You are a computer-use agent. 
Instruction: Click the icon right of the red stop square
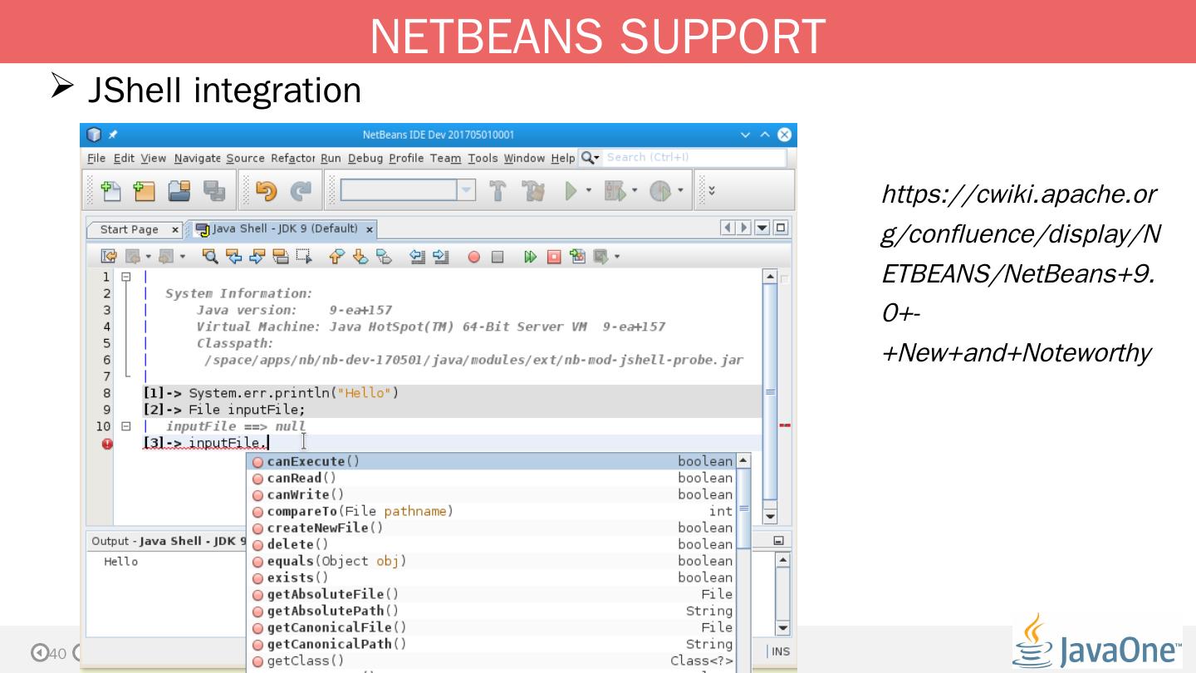[577, 257]
